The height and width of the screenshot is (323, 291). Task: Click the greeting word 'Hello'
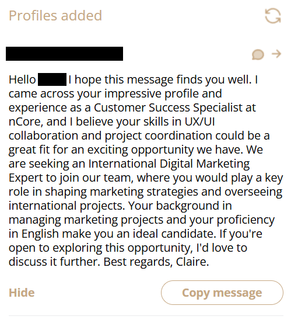pyautogui.click(x=22, y=79)
